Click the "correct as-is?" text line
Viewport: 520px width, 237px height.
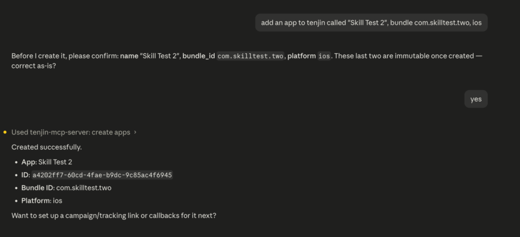34,66
